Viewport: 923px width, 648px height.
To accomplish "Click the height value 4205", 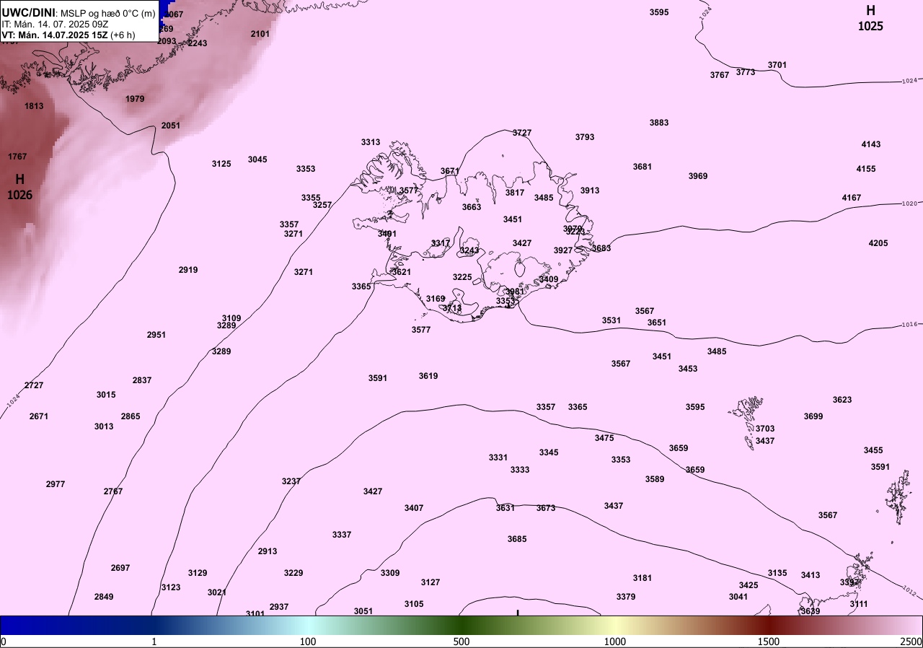I will [878, 243].
